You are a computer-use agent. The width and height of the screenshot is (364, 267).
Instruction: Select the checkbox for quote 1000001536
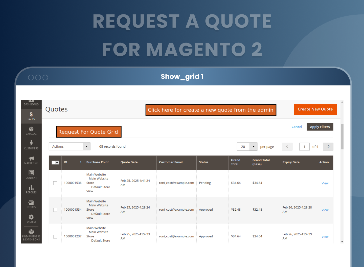tap(55, 183)
